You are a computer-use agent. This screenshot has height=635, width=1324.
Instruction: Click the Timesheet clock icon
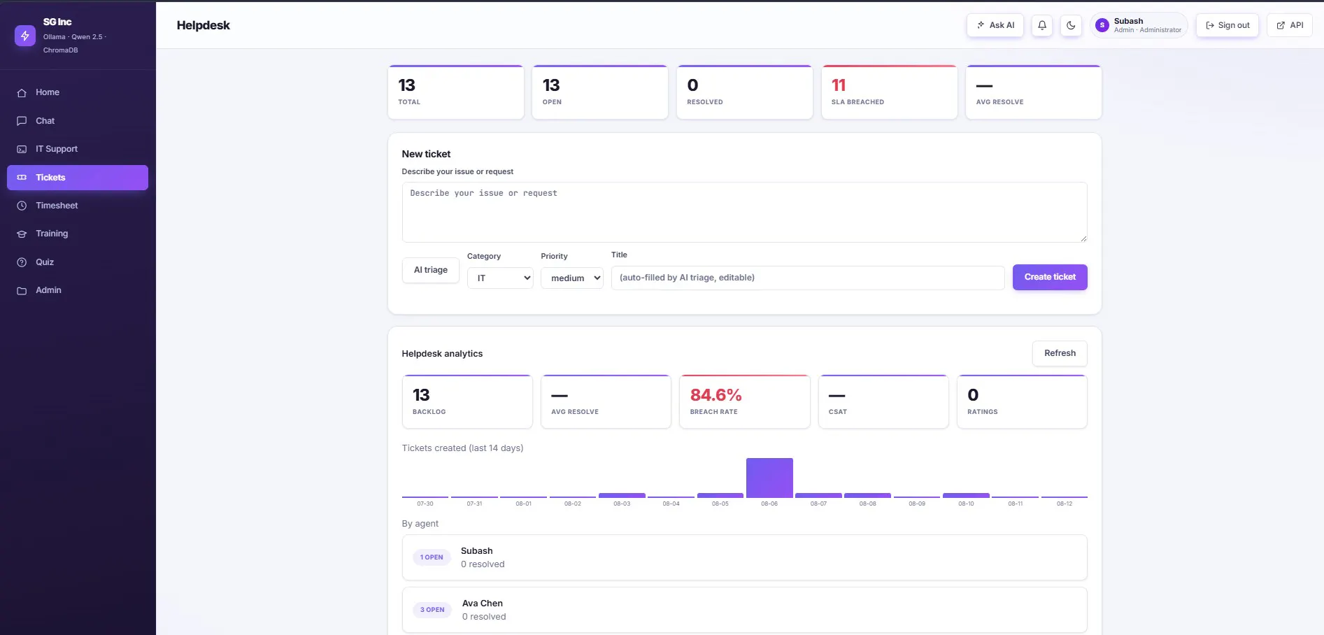pyautogui.click(x=22, y=206)
